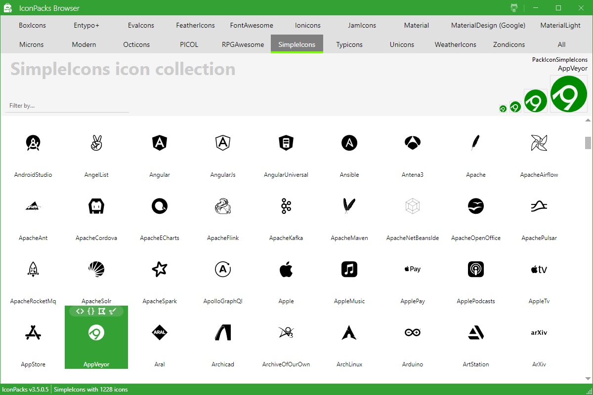Copy AppVeyor path geometry button

pos(102,311)
